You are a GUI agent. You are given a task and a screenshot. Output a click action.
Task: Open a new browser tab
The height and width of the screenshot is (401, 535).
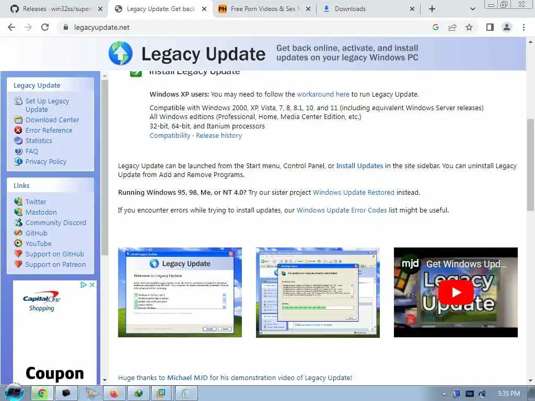point(432,9)
